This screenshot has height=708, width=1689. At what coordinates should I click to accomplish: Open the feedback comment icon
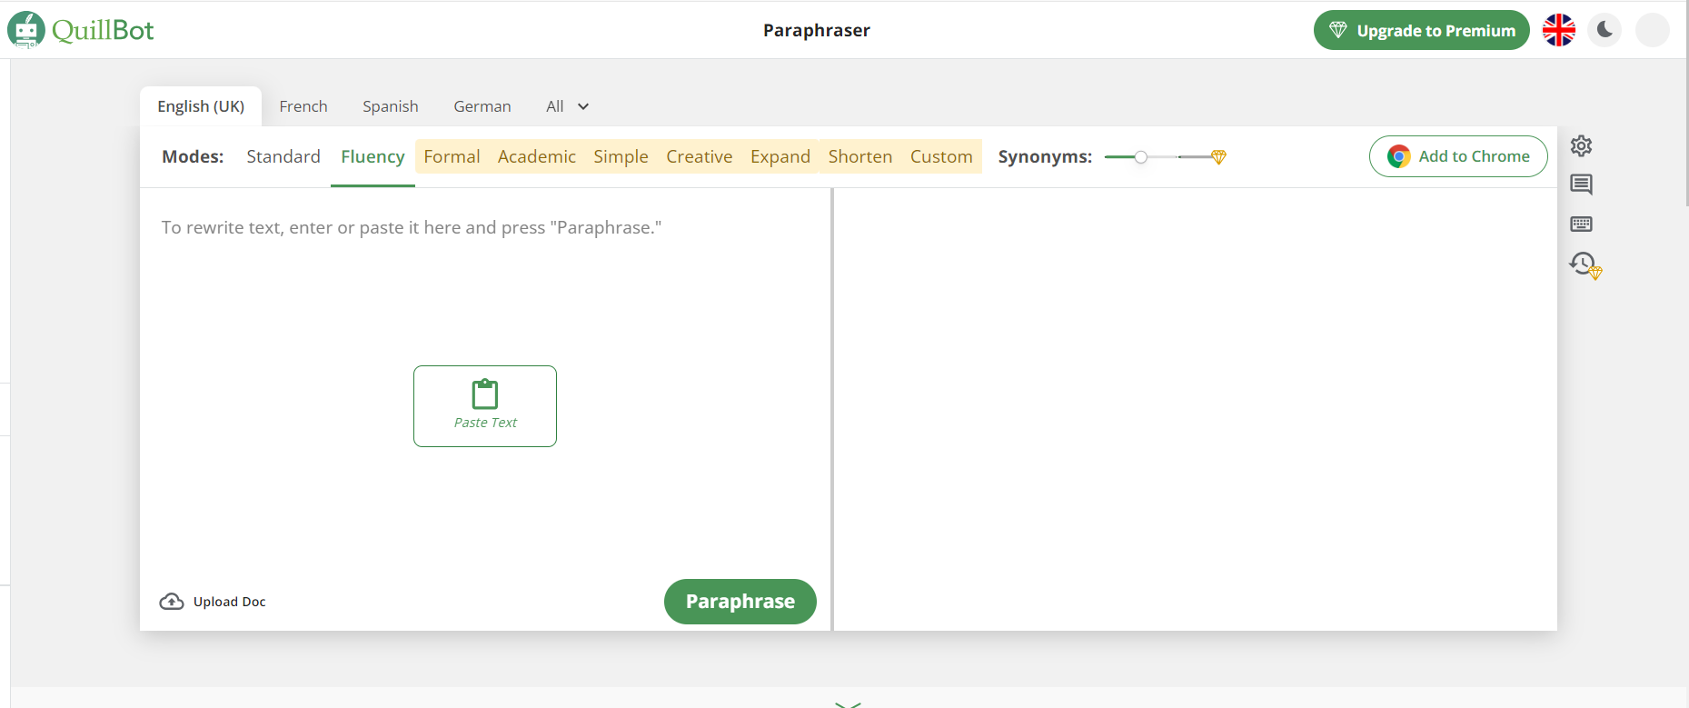click(x=1581, y=184)
